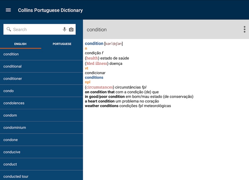Click the 'condition' entry title header

(x=97, y=30)
